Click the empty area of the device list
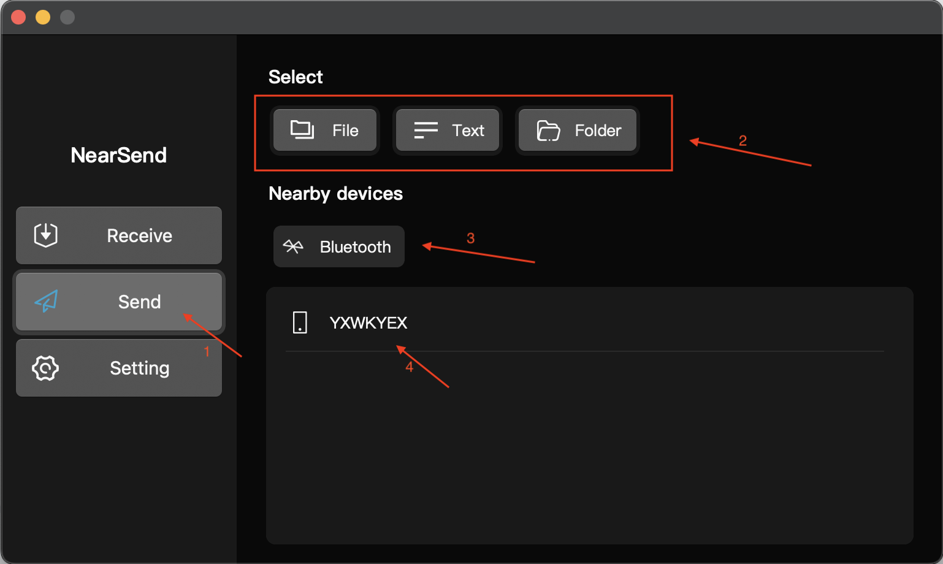Viewport: 943px width, 564px height. [x=589, y=448]
